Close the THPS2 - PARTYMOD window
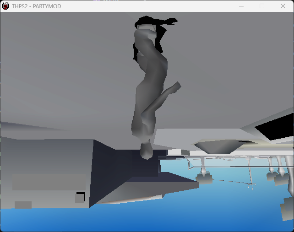Screen dimensions: 294x232 [x=283, y=6]
